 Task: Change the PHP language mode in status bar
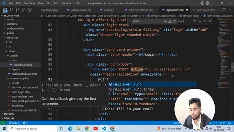click(222, 123)
